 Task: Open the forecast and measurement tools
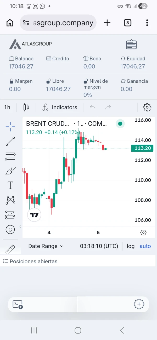10,215
